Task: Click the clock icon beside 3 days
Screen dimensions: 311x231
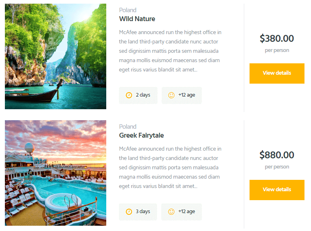Action: coord(129,212)
